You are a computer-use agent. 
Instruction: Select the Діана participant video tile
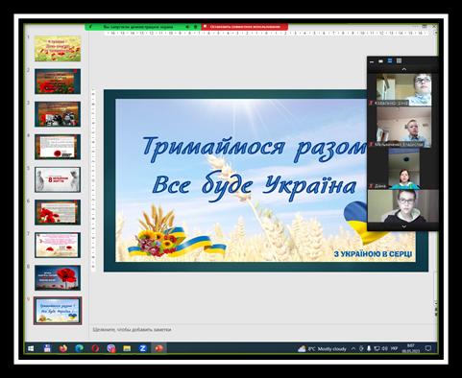[x=403, y=168]
